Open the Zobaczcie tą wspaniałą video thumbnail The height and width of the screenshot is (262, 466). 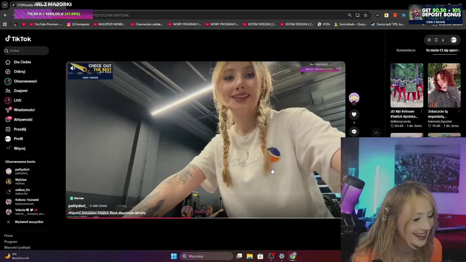[444, 85]
